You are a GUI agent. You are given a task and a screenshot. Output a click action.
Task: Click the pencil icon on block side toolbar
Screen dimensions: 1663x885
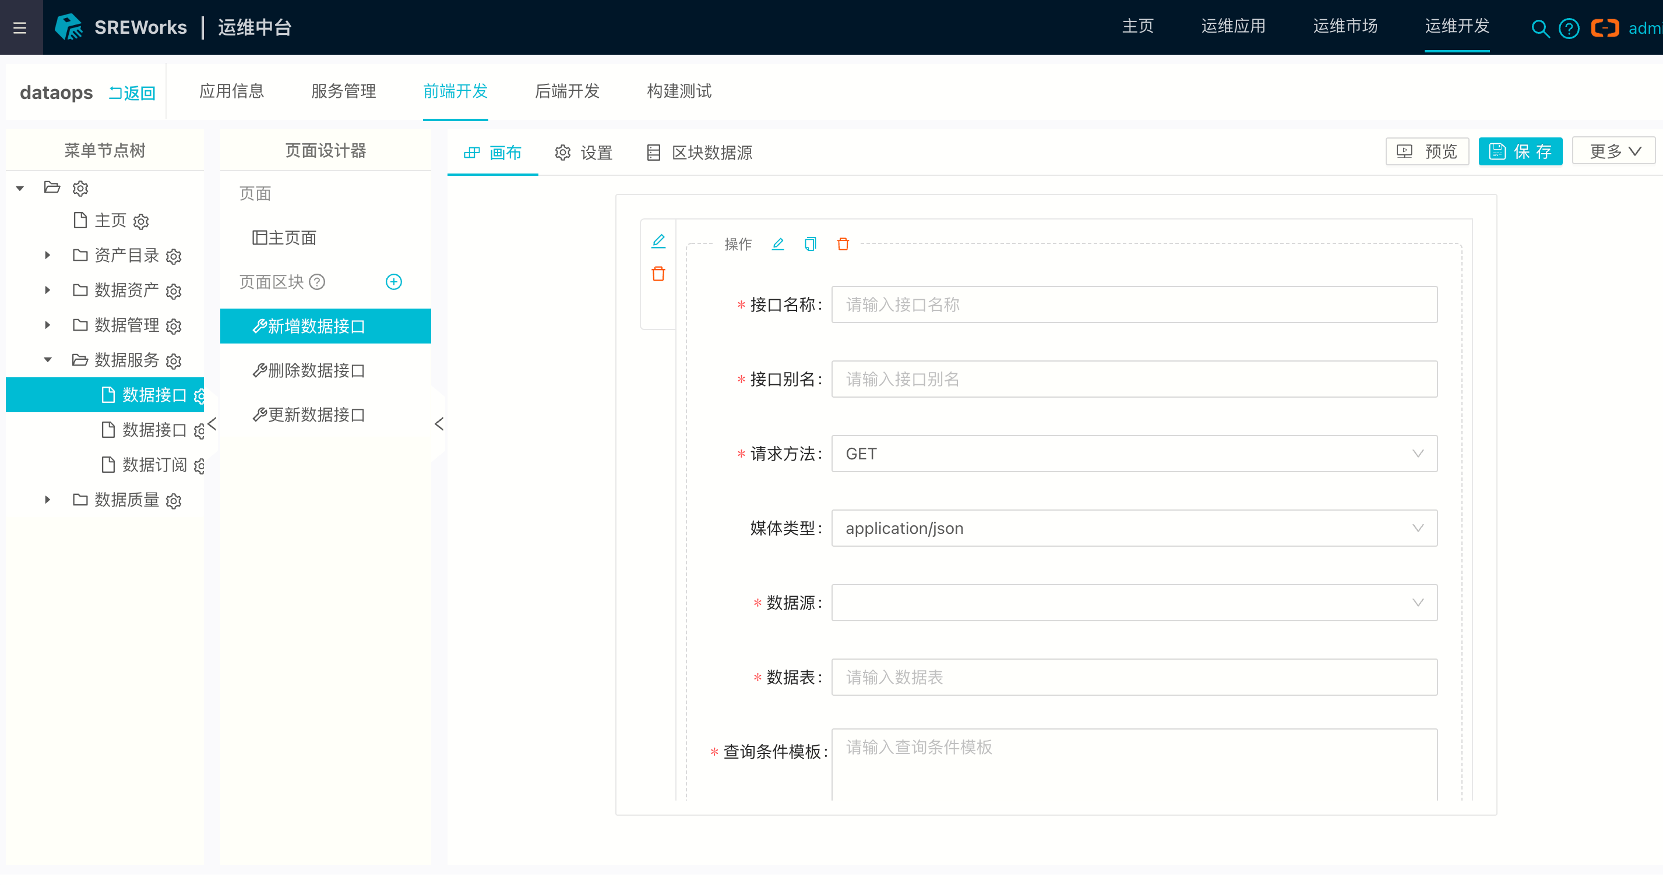pyautogui.click(x=658, y=240)
